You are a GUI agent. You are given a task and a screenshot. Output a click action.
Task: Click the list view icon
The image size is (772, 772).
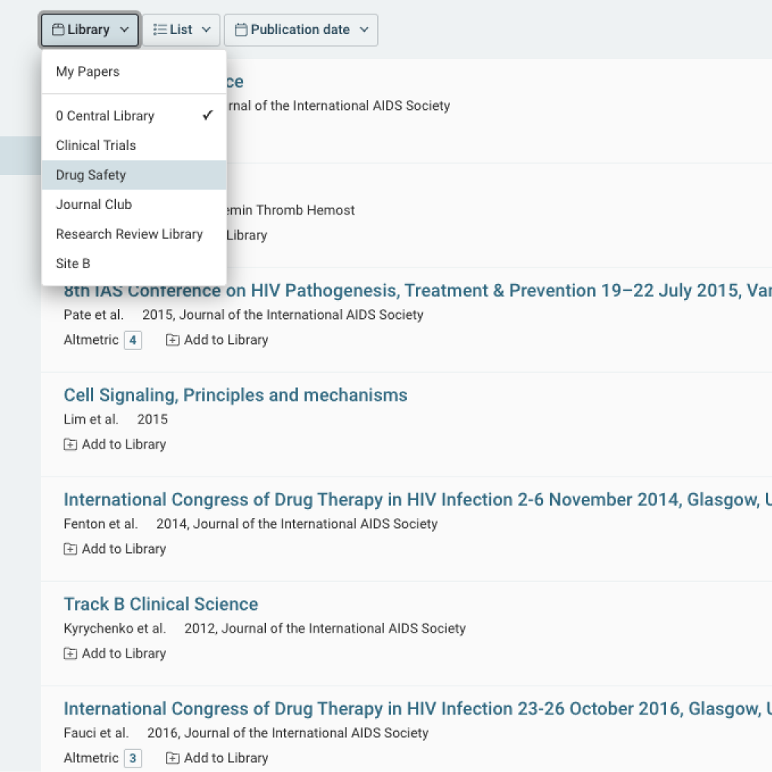pos(160,30)
